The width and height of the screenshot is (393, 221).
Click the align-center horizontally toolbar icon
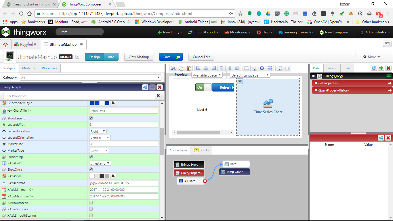[x=205, y=68]
